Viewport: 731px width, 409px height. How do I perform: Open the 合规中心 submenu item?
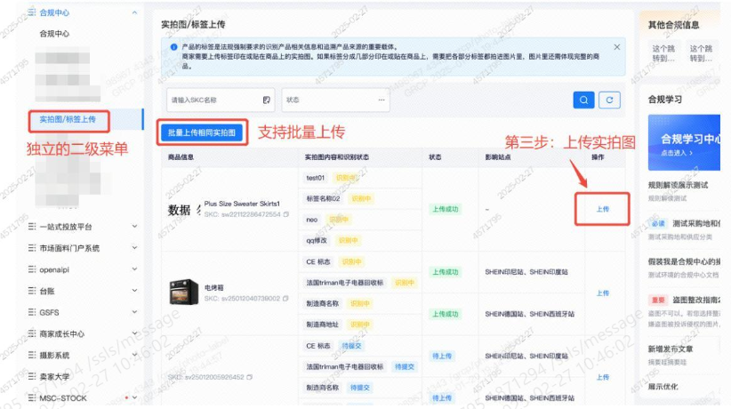pyautogui.click(x=54, y=34)
